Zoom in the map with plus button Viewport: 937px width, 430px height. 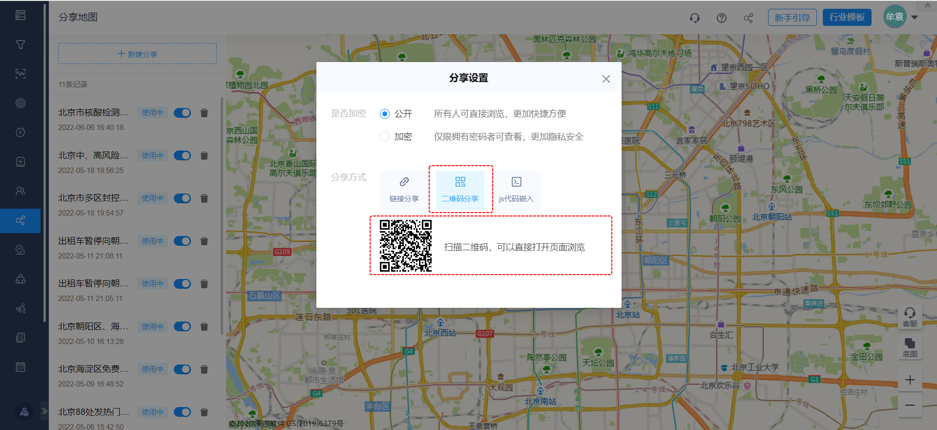[910, 380]
